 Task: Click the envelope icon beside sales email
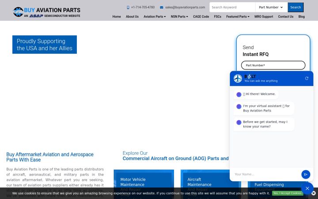(162, 8)
